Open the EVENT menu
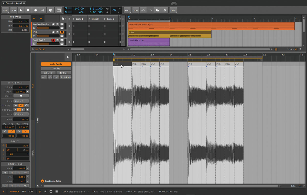Viewport: 307px width, 195px height. point(173,10)
